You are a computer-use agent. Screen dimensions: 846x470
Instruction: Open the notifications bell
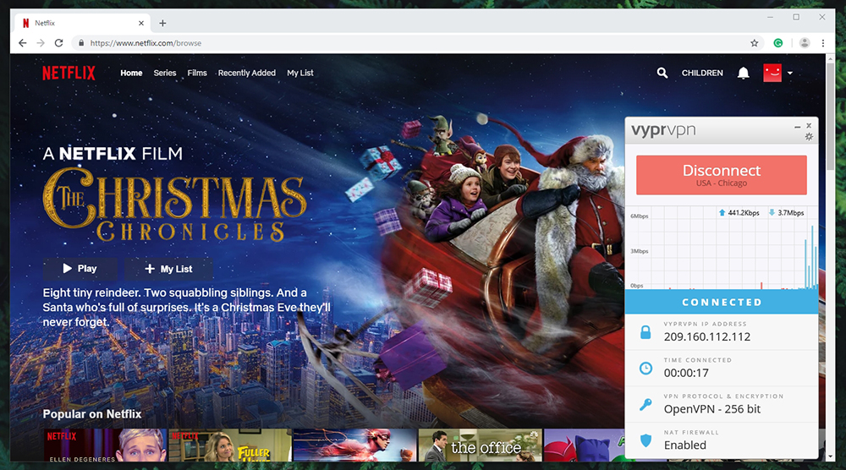coord(743,73)
